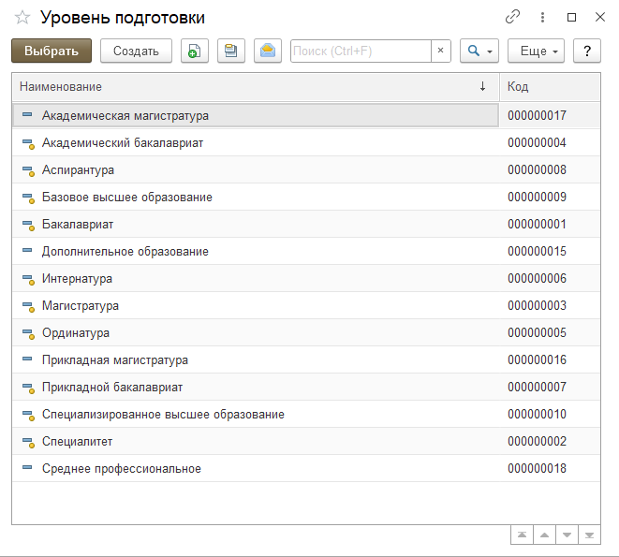Select the Академический бакалавриат row
Screen dimensions: 619x557
(x=306, y=142)
